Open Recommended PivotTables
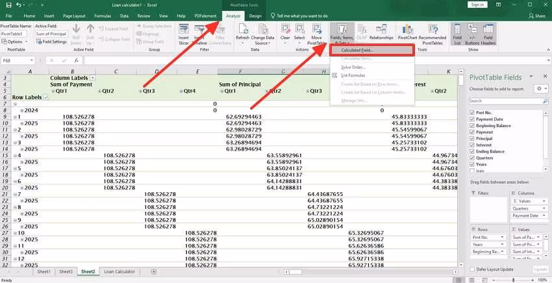 433,34
